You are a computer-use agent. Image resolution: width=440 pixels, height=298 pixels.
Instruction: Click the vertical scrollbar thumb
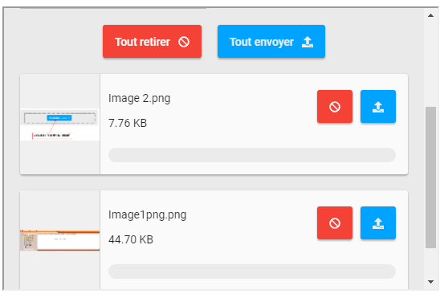pyautogui.click(x=430, y=178)
